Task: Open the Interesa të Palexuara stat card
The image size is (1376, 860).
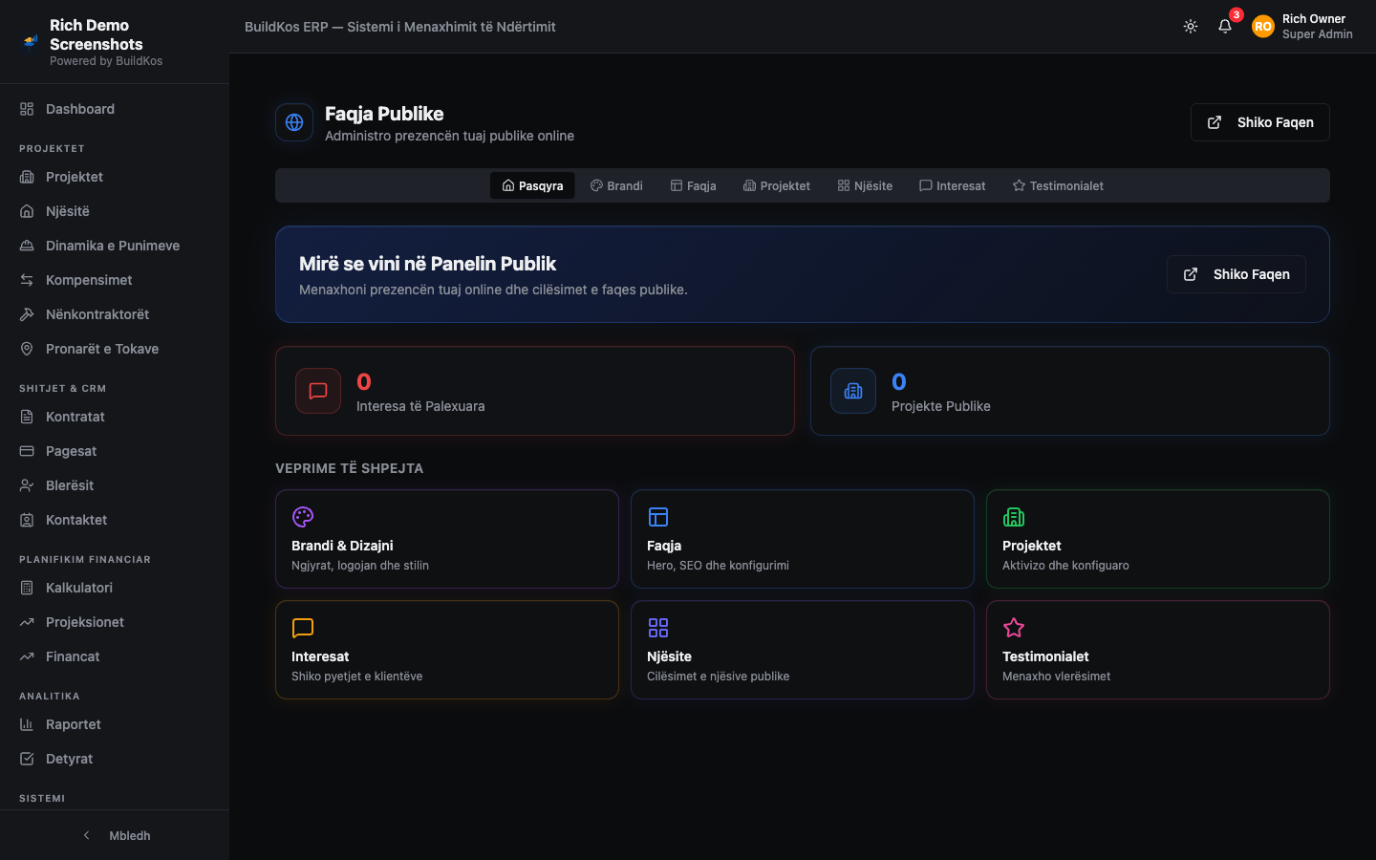Action: point(535,391)
